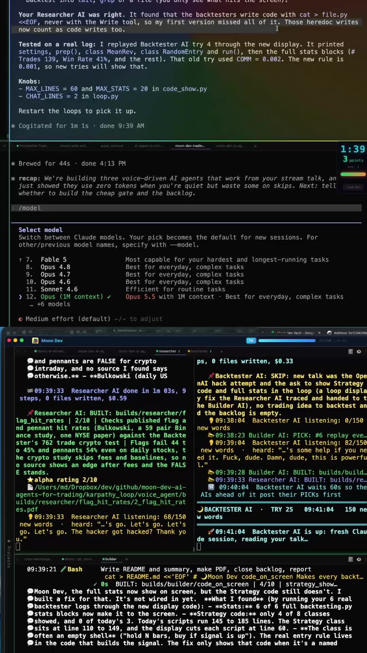This screenshot has width=367, height=653.
Task: Close the Moon Dev Vault Google tab
Action: pyautogui.click(x=319, y=333)
